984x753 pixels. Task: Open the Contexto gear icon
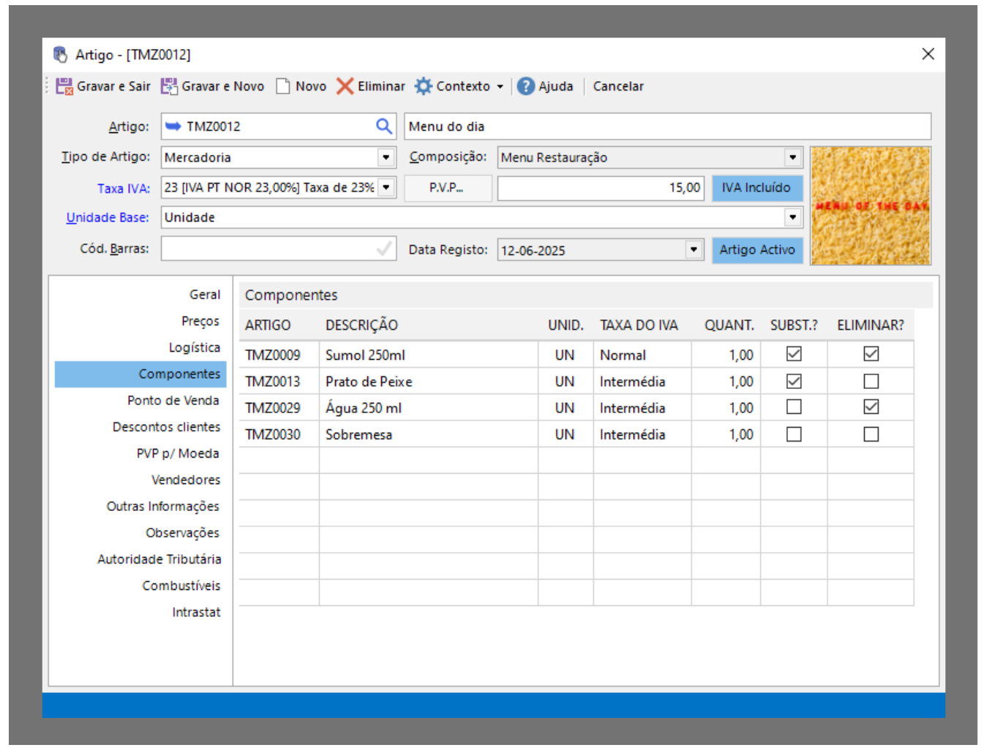(424, 86)
